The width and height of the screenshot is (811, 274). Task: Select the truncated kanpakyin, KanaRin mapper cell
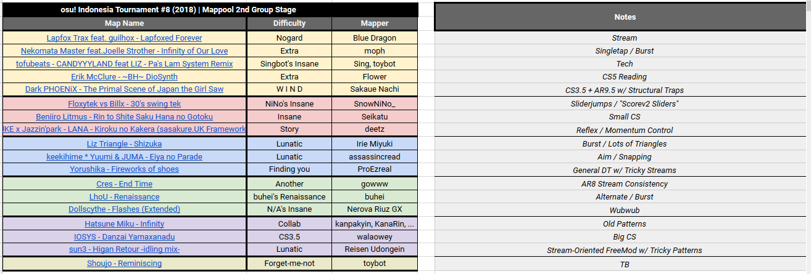click(x=375, y=224)
